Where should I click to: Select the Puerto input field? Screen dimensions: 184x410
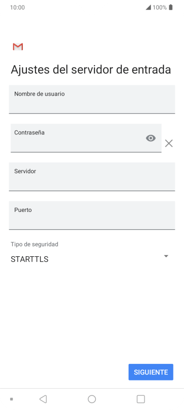(x=92, y=216)
